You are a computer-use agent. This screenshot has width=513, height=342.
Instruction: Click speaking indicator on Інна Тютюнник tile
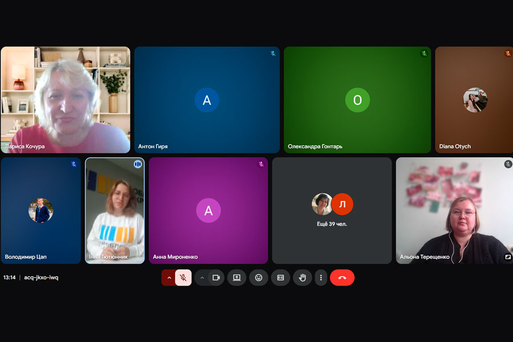pos(138,164)
